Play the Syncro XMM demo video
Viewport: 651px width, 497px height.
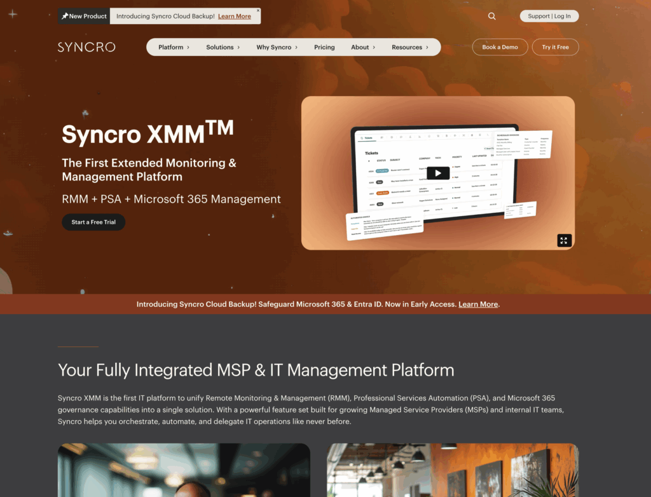point(437,173)
